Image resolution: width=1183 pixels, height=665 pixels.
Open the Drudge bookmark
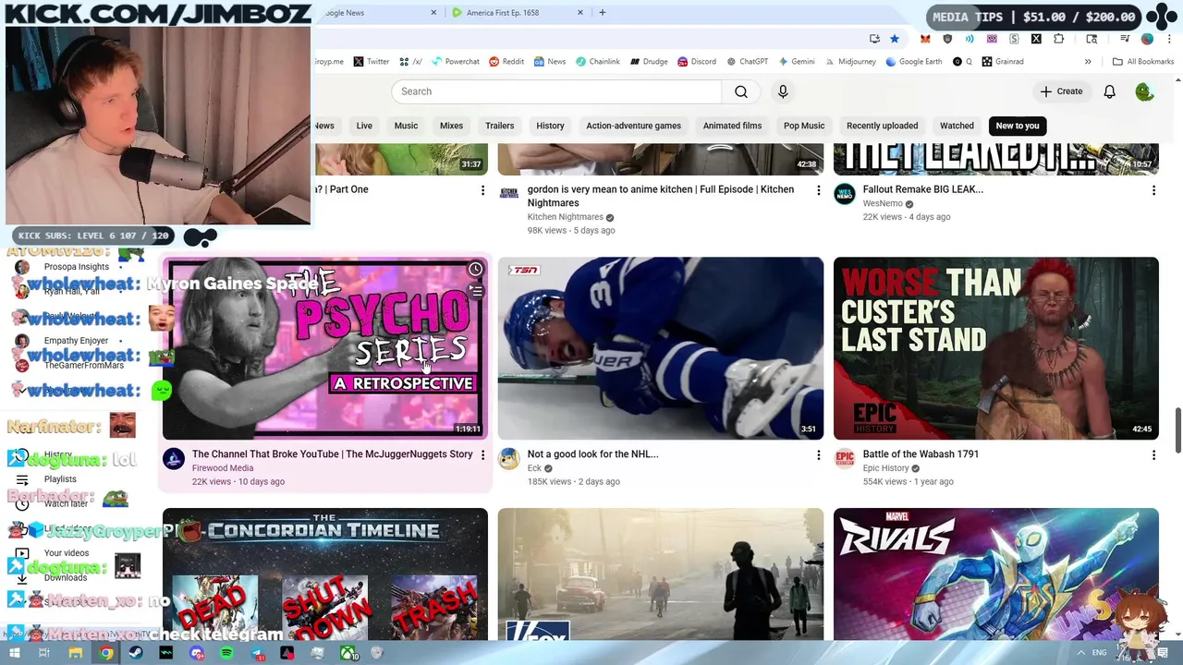click(649, 62)
